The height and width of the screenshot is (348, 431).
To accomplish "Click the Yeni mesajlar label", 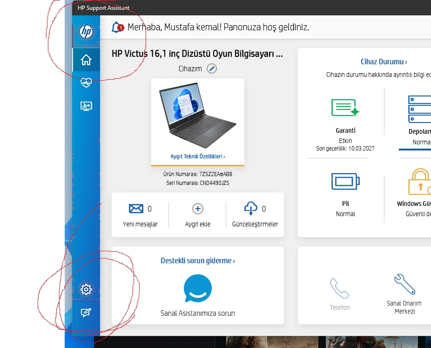I will click(140, 224).
